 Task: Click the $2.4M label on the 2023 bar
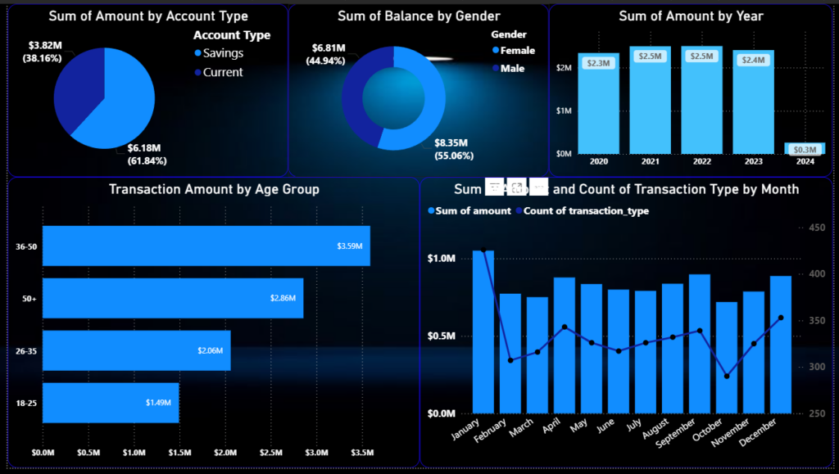pyautogui.click(x=753, y=60)
